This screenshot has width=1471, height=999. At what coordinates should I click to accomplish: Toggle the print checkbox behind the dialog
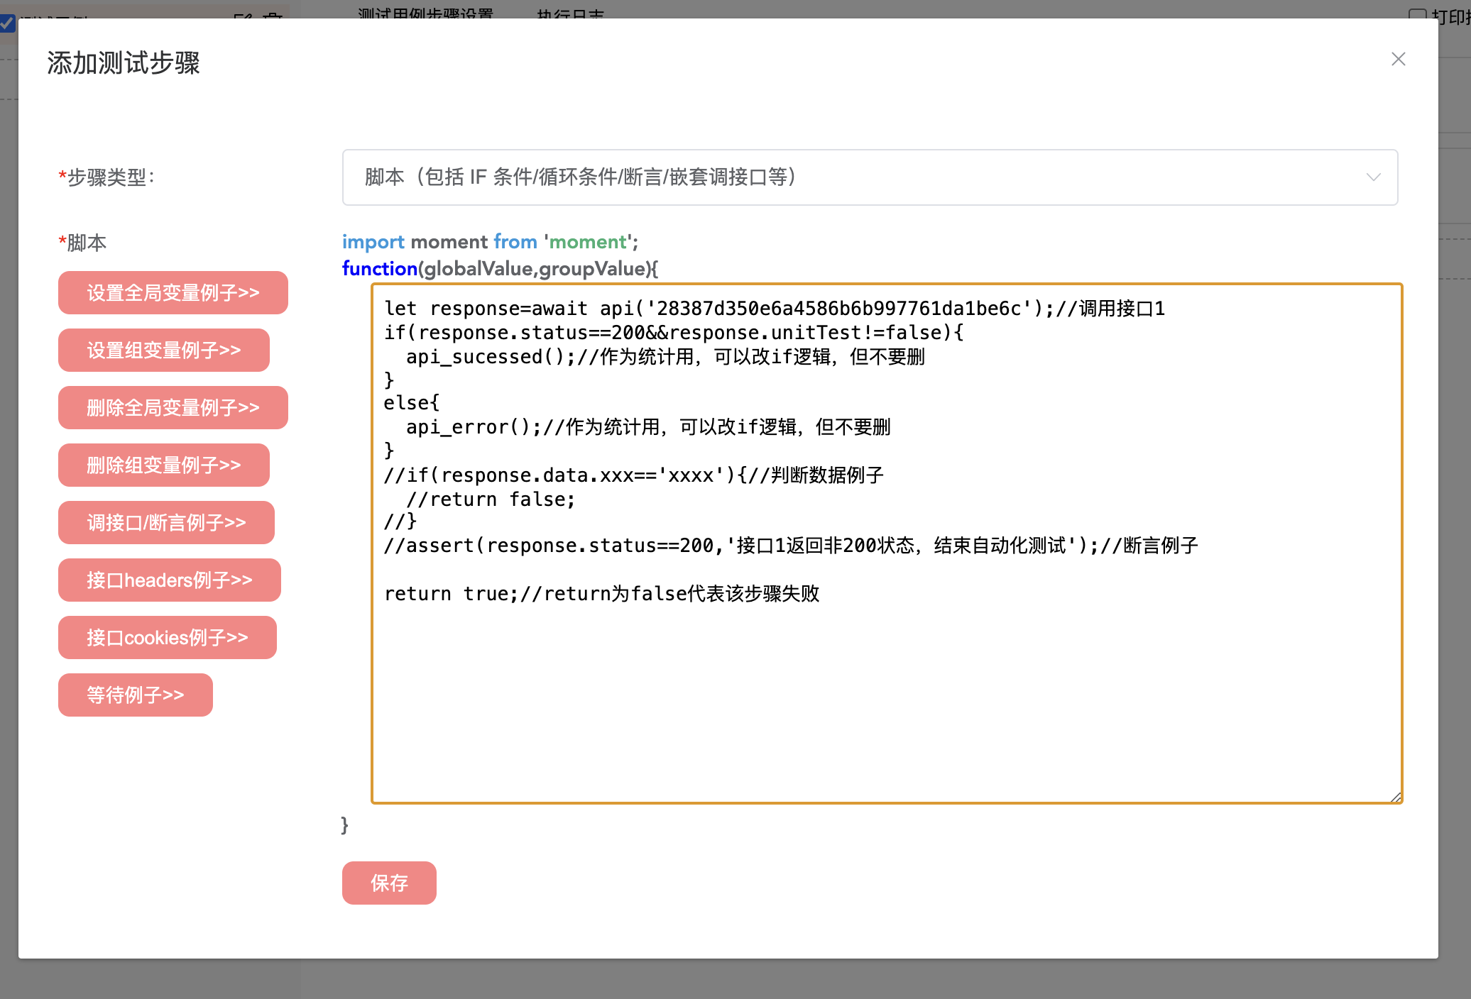pyautogui.click(x=1417, y=16)
